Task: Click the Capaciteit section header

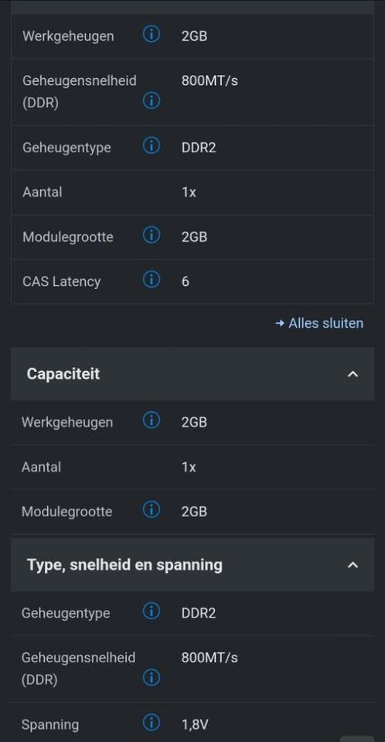Action: click(x=192, y=374)
